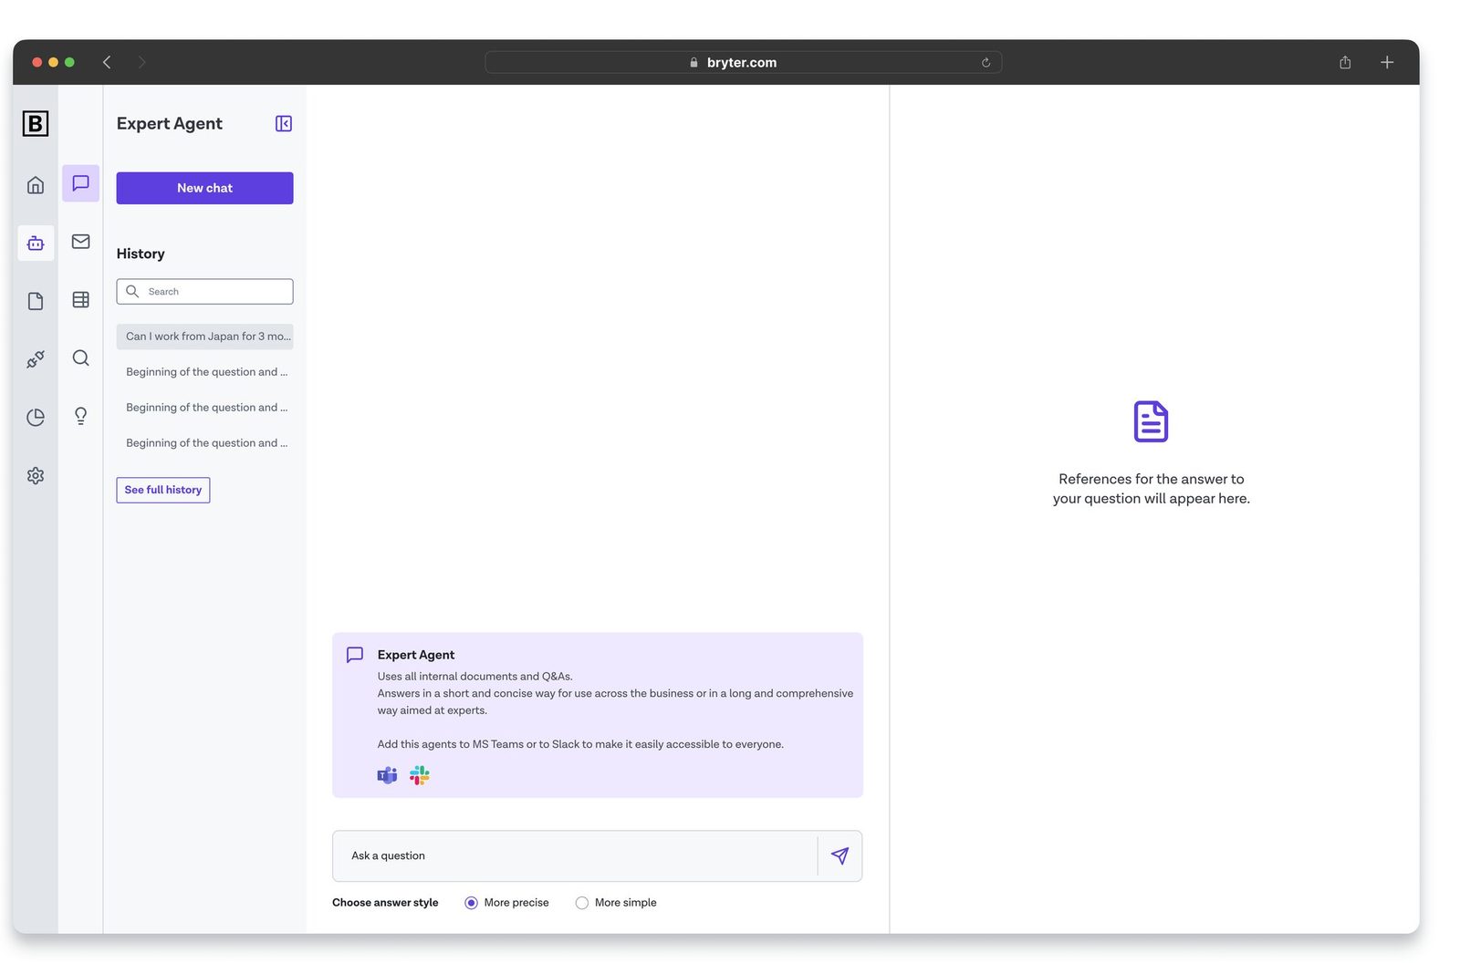Reload the page in address bar

(x=986, y=63)
